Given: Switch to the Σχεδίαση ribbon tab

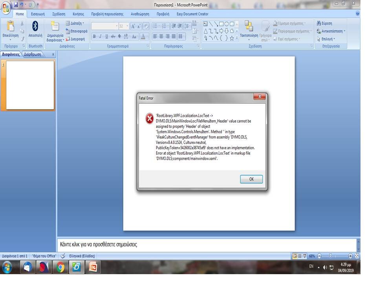Looking at the screenshot, I should 59,14.
